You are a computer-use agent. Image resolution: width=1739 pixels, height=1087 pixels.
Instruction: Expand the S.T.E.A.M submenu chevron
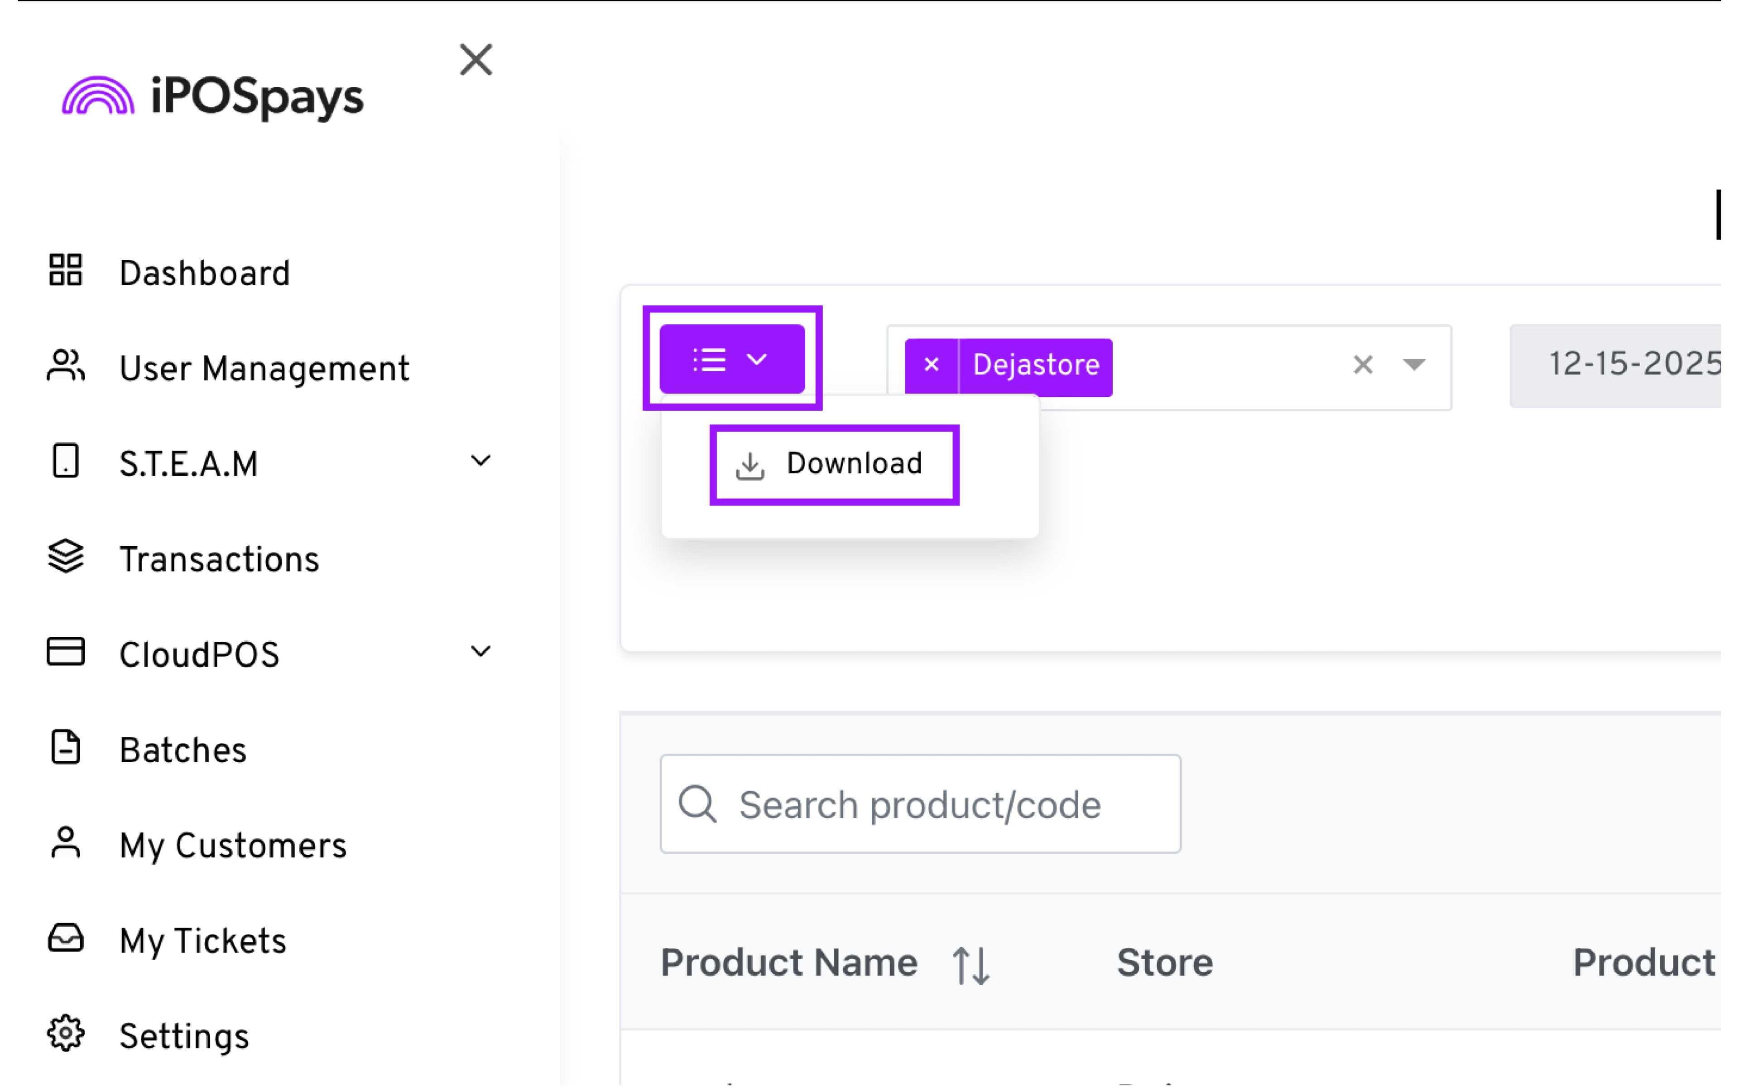(x=480, y=461)
